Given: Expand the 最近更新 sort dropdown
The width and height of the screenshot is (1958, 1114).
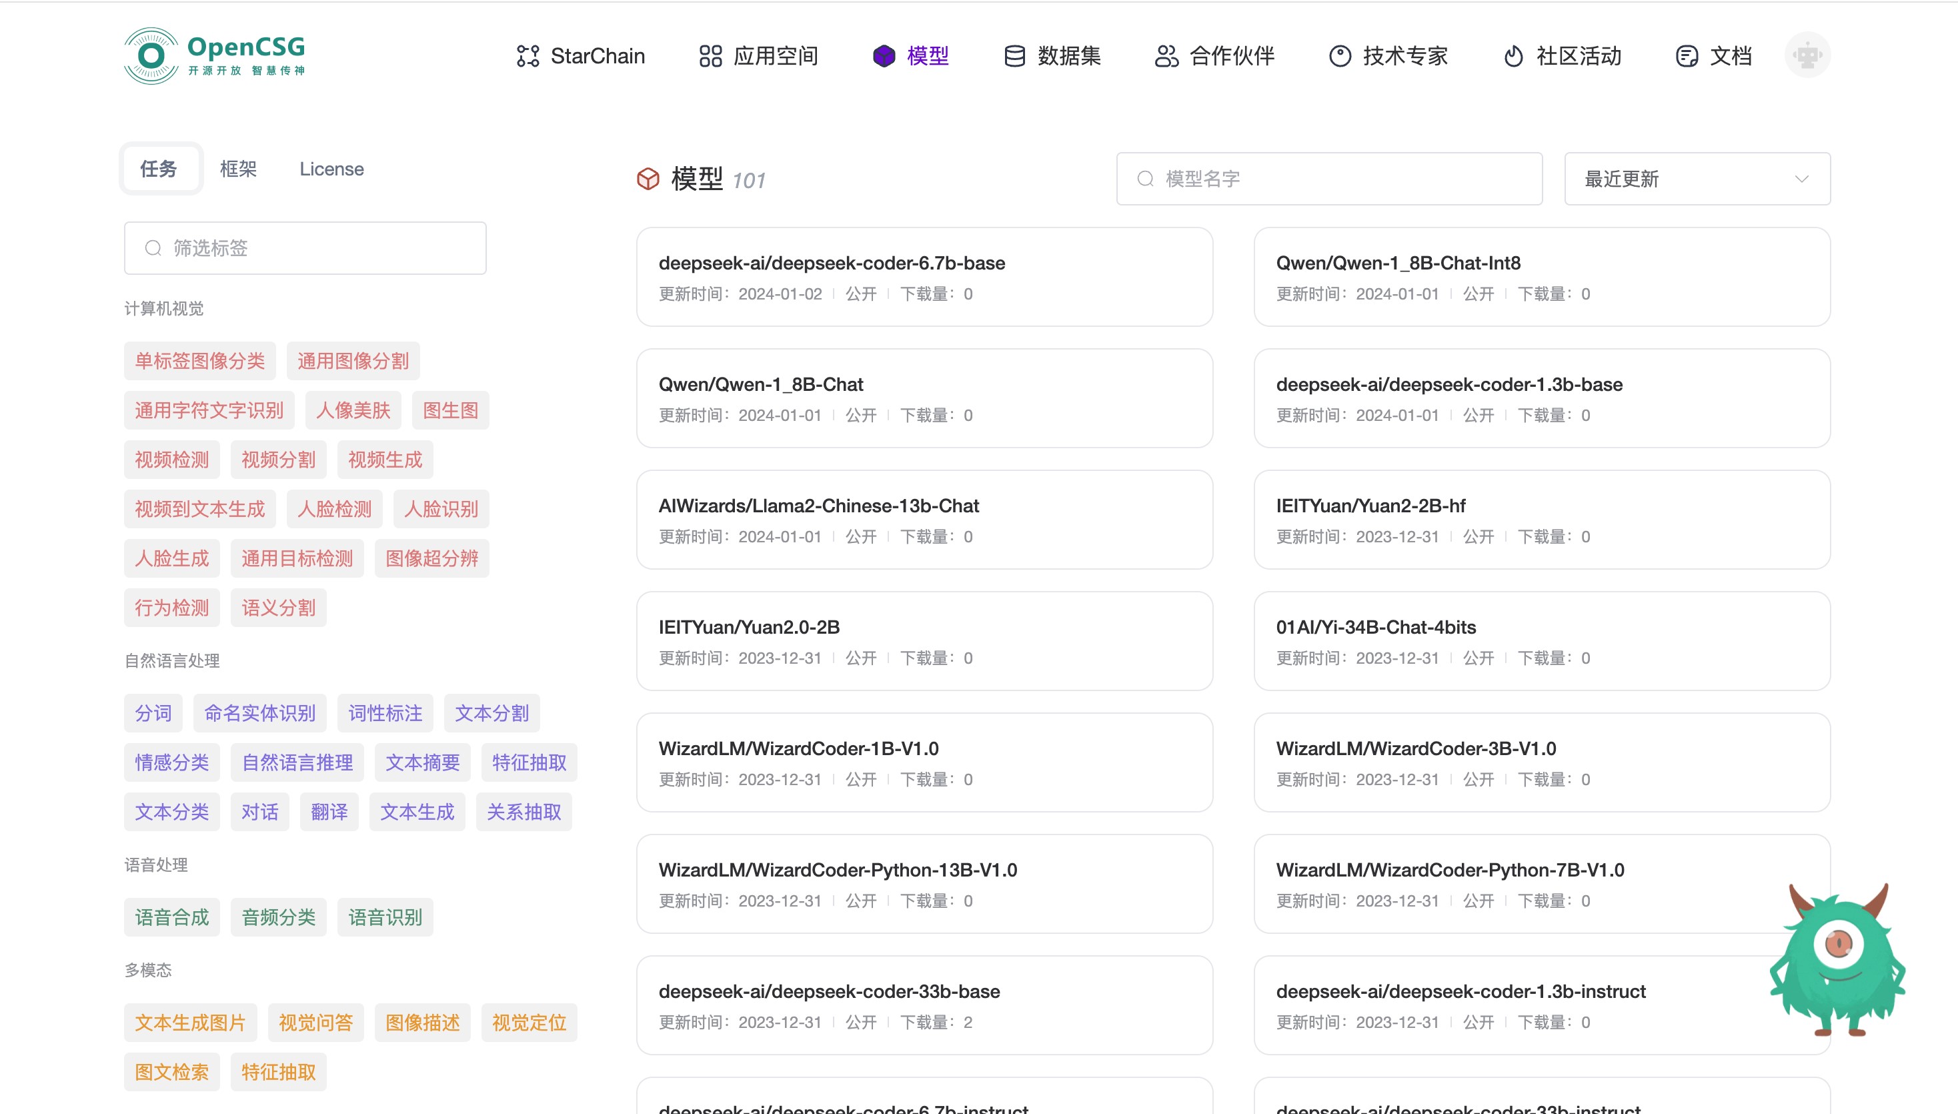Looking at the screenshot, I should coord(1697,179).
